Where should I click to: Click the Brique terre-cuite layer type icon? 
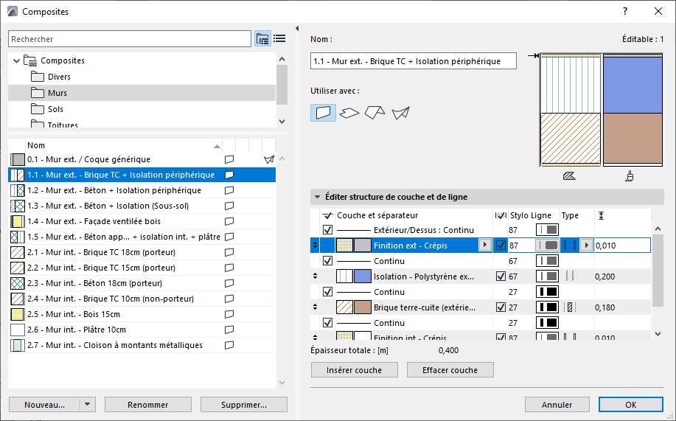[x=570, y=307]
